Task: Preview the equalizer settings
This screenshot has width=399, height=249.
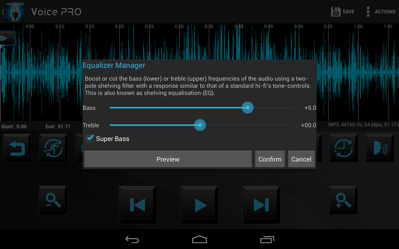Action: click(x=168, y=159)
